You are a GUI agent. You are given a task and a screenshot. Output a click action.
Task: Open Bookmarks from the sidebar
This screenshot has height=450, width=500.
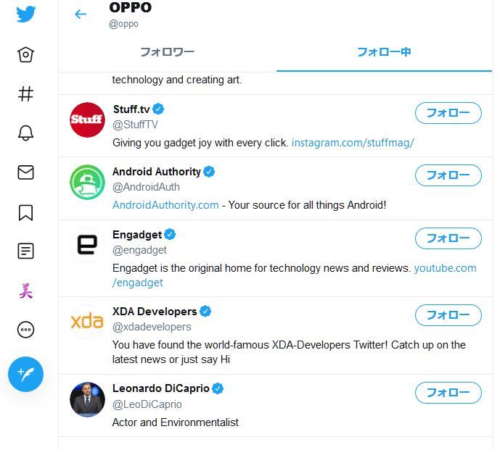(x=26, y=212)
